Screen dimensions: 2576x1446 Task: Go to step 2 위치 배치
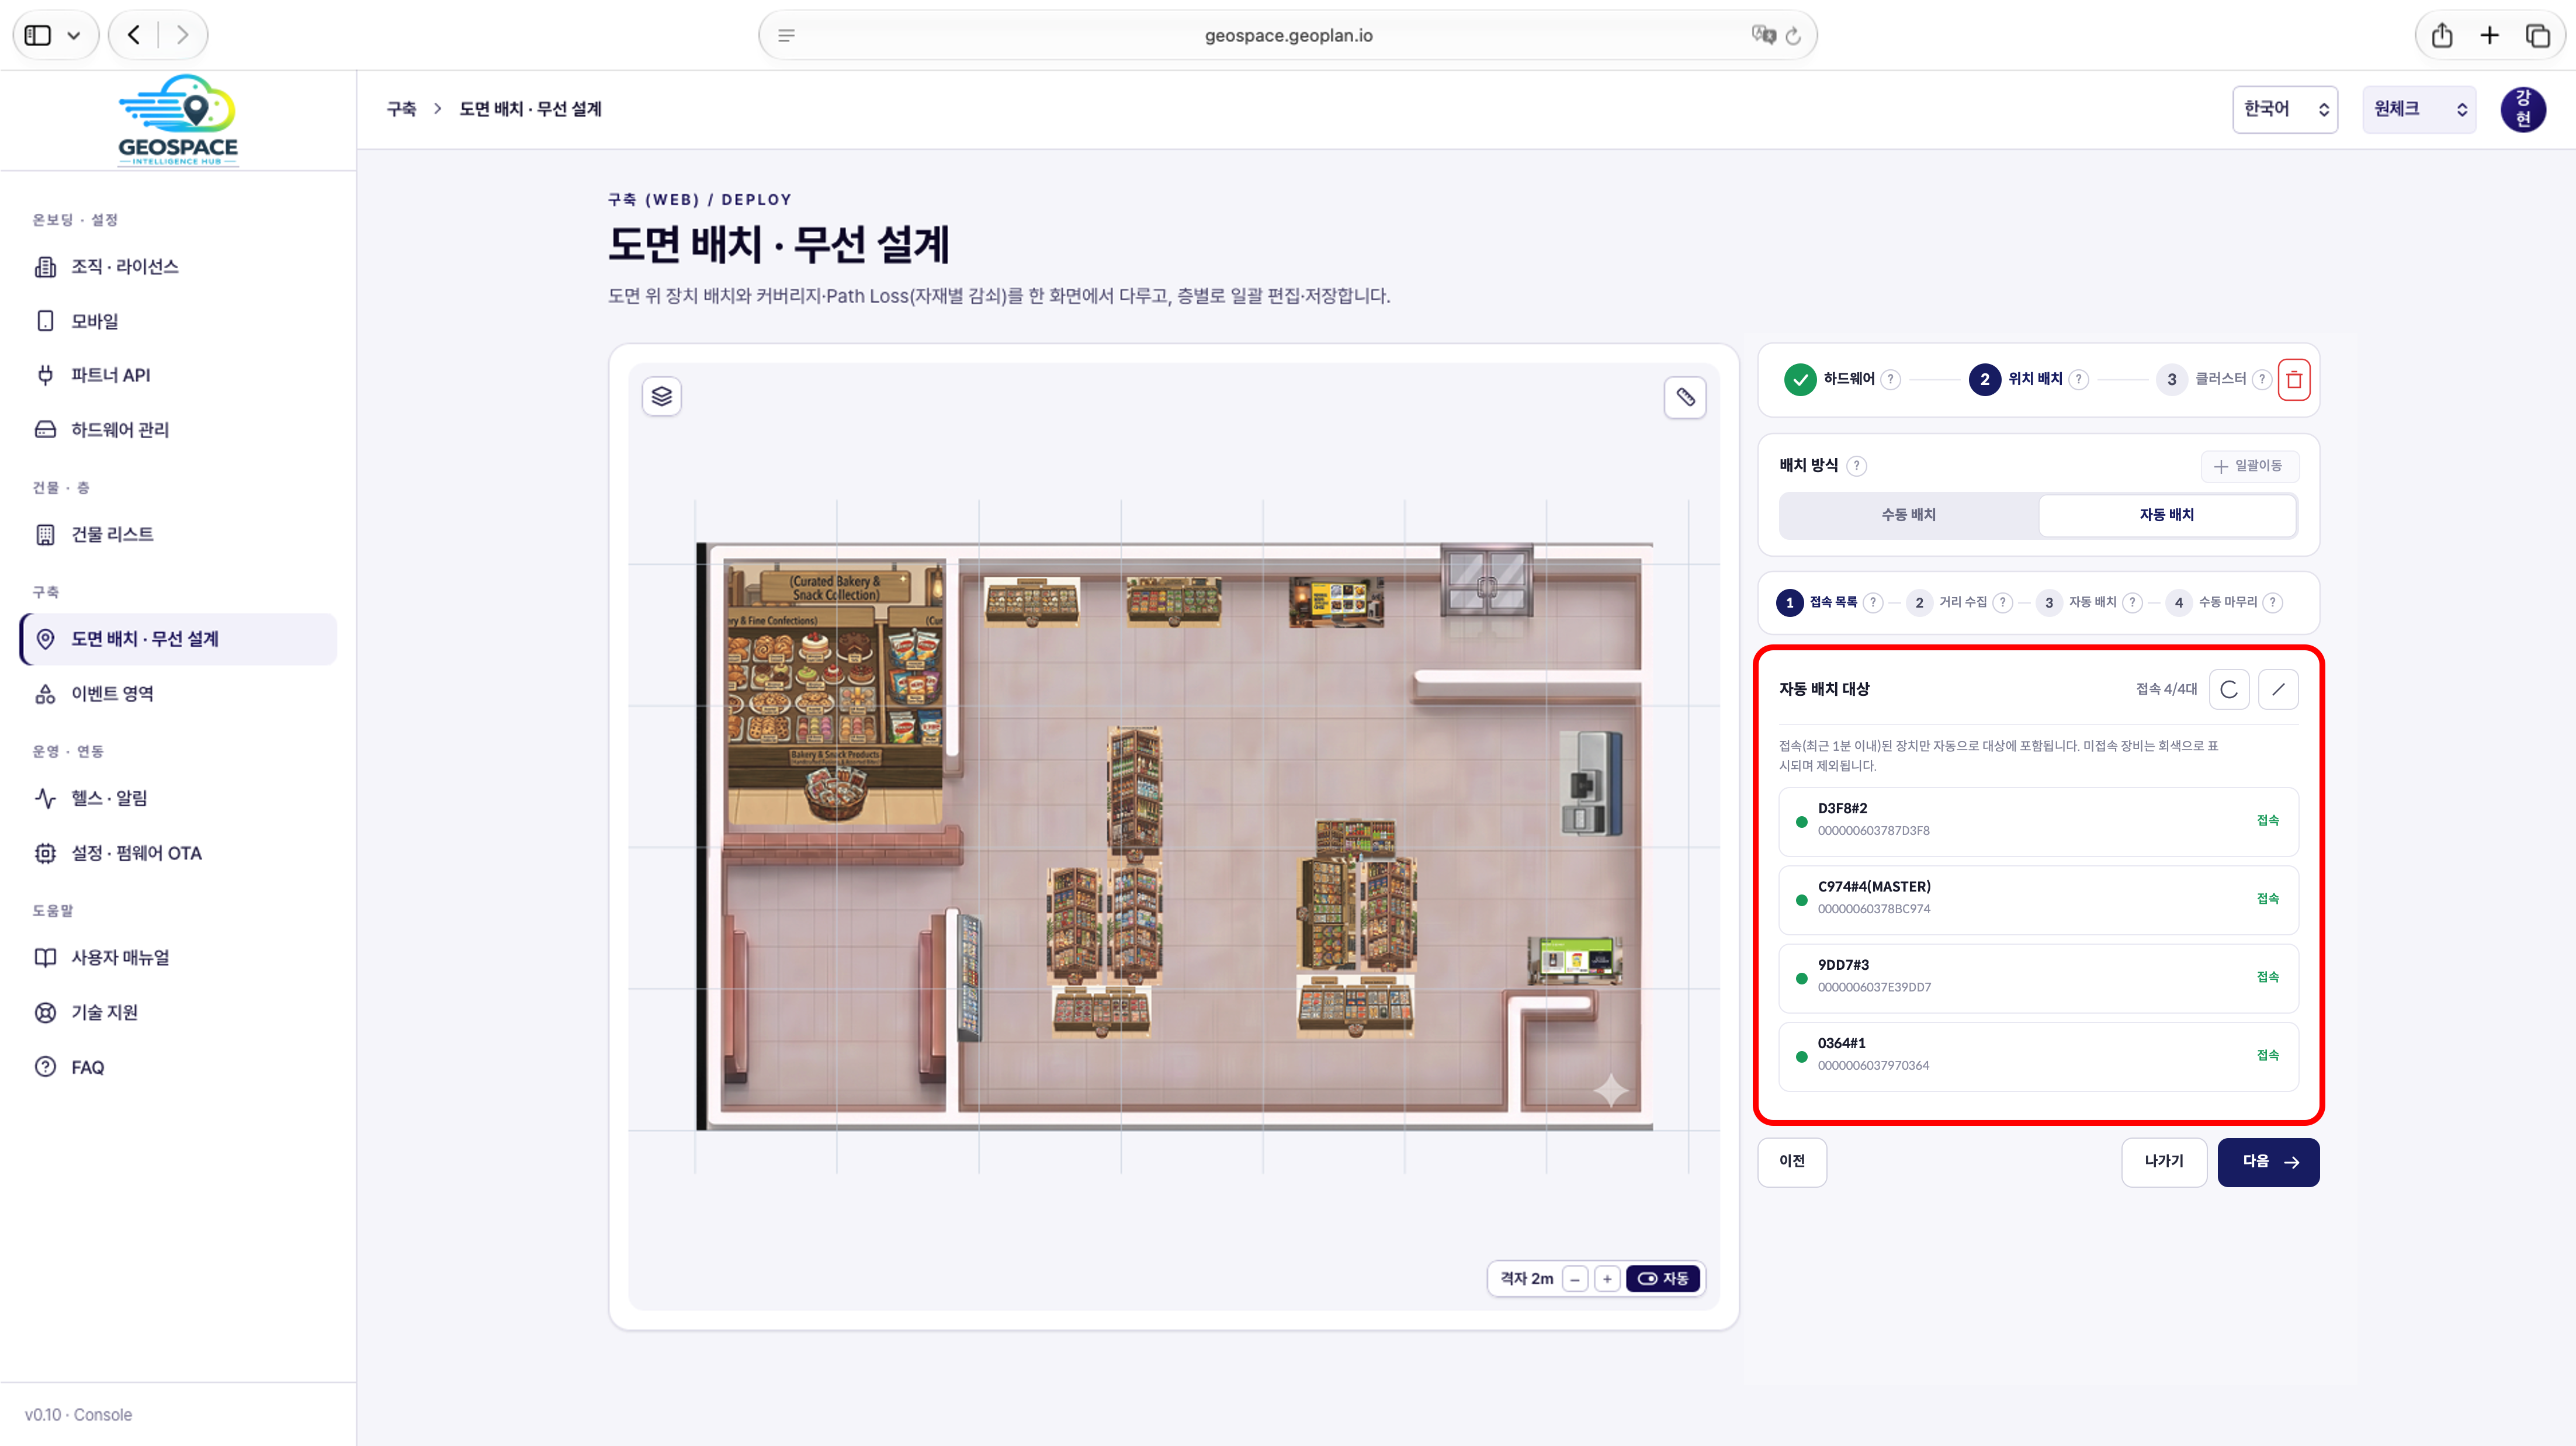pyautogui.click(x=2016, y=380)
